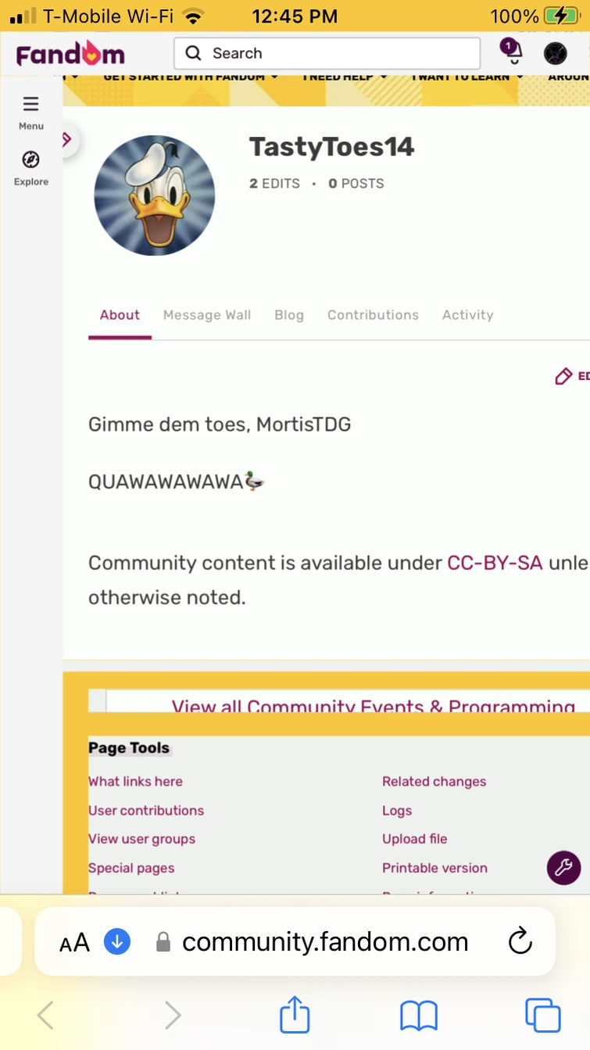Image resolution: width=590 pixels, height=1050 pixels.
Task: Open User contributions link
Action: click(x=146, y=810)
